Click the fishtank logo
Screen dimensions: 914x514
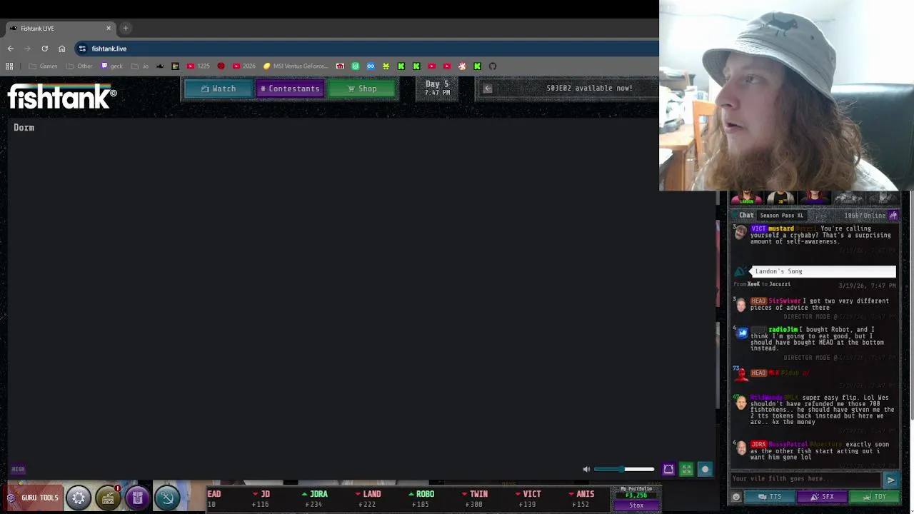tap(62, 96)
